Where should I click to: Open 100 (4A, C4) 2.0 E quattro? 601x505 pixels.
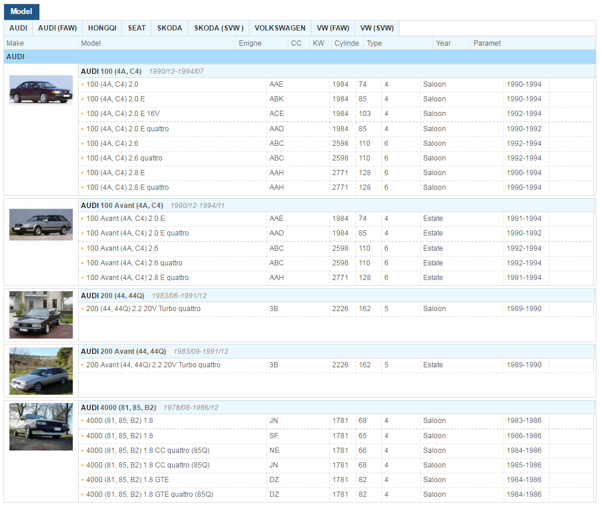127,129
